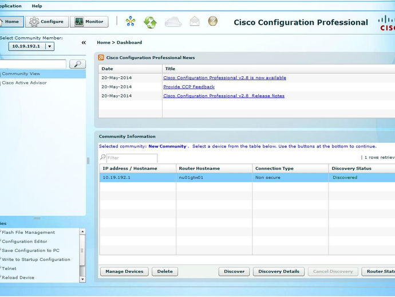The image size is (395, 297).
Task: Click the Delete button
Action: click(165, 272)
